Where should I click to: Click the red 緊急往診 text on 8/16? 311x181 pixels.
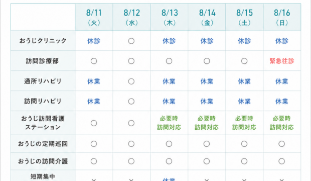[281, 61]
